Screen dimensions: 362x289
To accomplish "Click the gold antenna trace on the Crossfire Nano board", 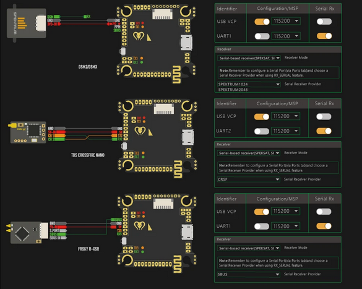I will (178, 169).
